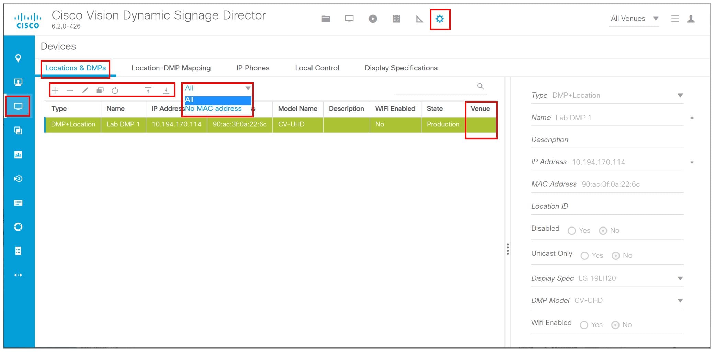Click the Description field in details panel
Viewport: 715px width, 354px height.
coord(607,140)
